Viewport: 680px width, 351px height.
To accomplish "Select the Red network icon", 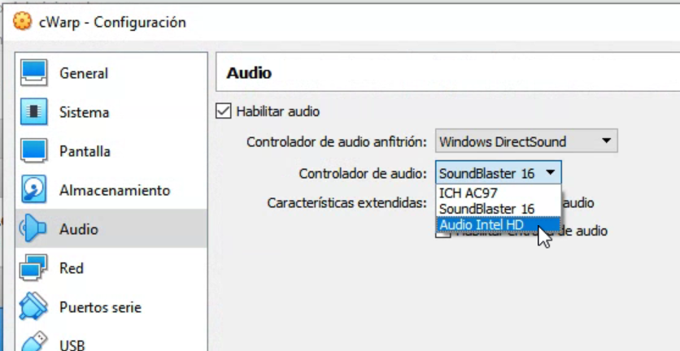I will tap(33, 268).
